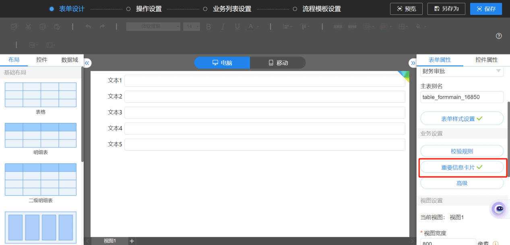Viewport: 510px width, 245px height.
Task: Click the 文本1 input field
Action: coord(265,81)
